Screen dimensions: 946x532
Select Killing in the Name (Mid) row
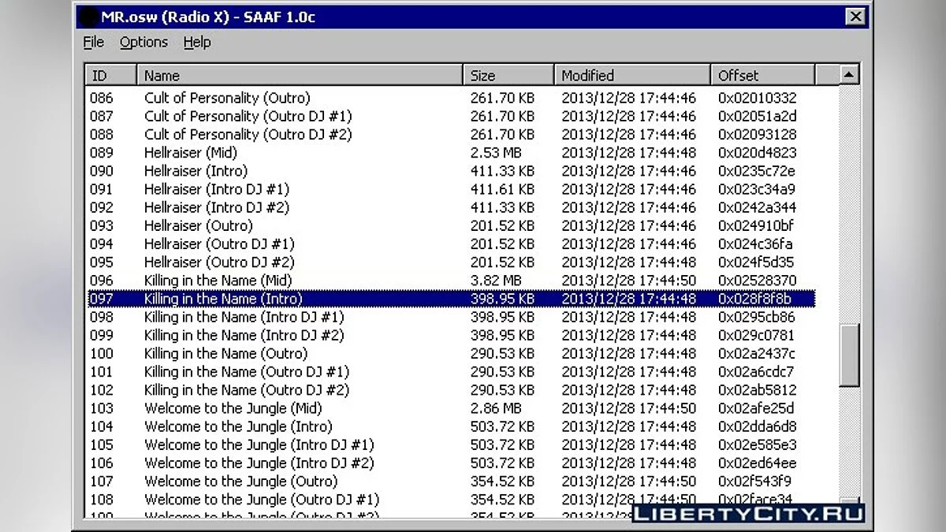click(218, 281)
